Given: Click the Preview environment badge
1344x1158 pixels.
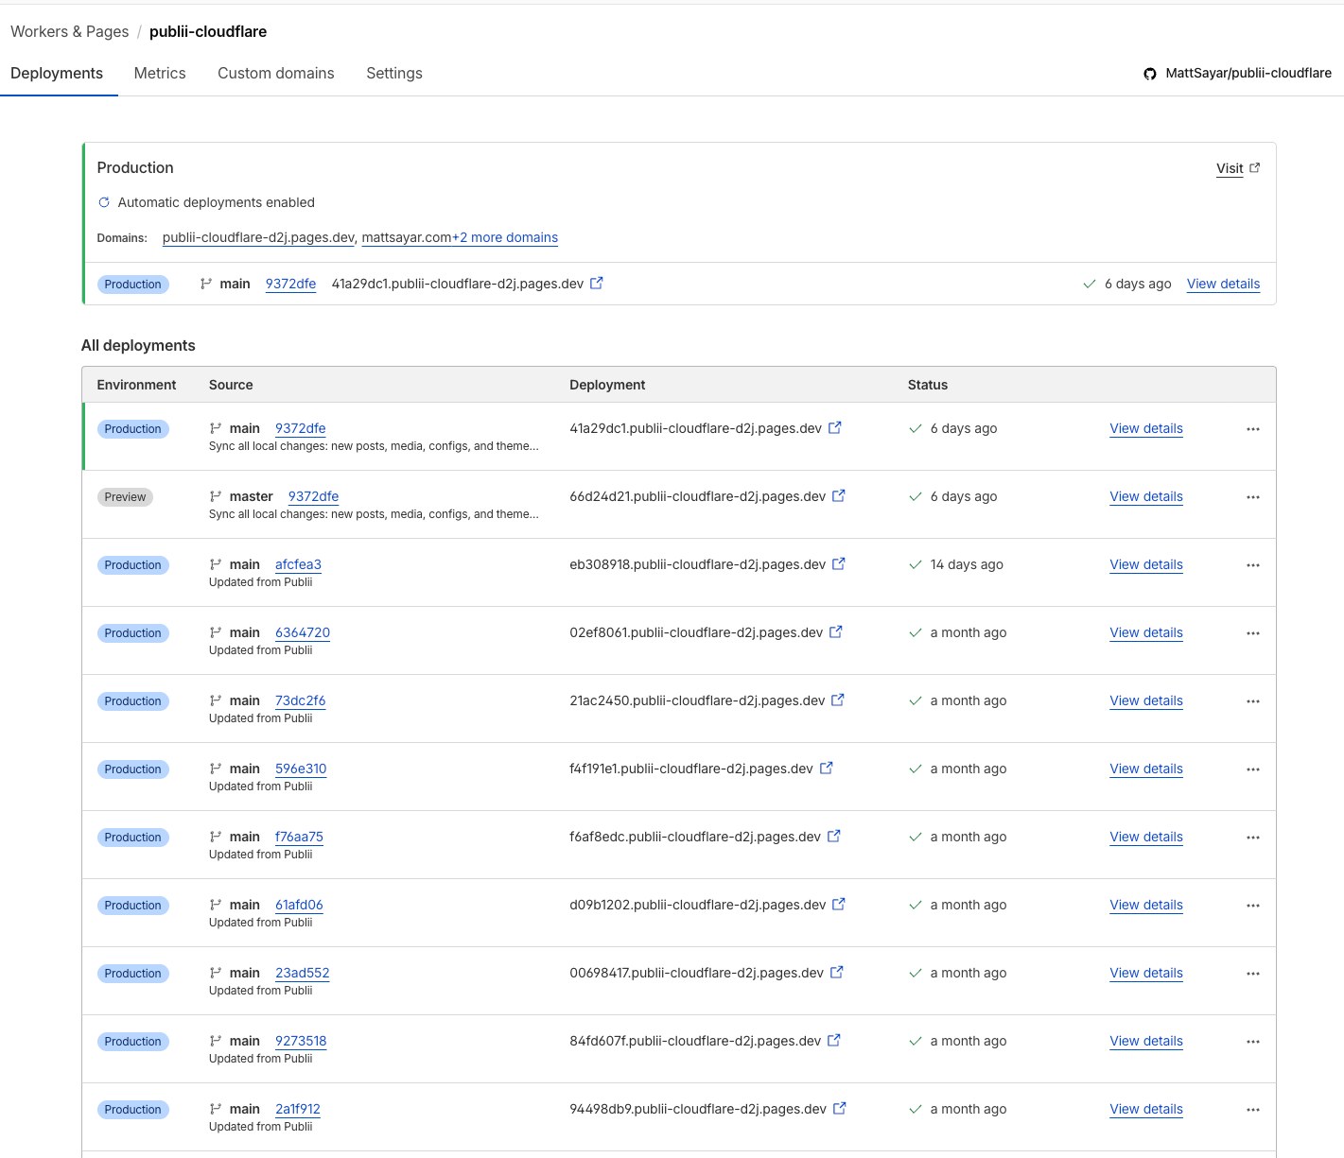Looking at the screenshot, I should pos(125,497).
